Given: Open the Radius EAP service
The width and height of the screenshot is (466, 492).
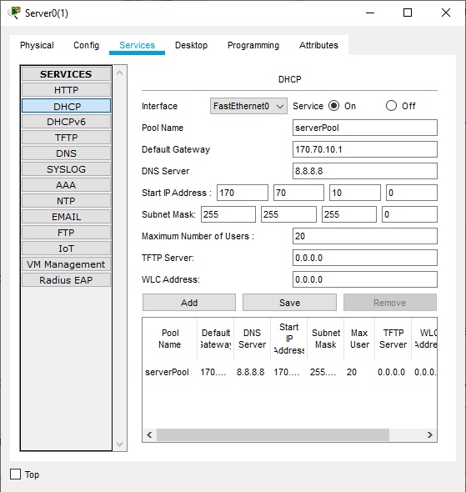Looking at the screenshot, I should coord(66,280).
